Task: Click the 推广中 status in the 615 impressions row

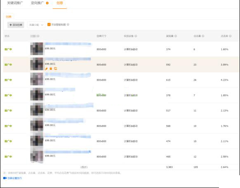Action: pyautogui.click(x=8, y=80)
